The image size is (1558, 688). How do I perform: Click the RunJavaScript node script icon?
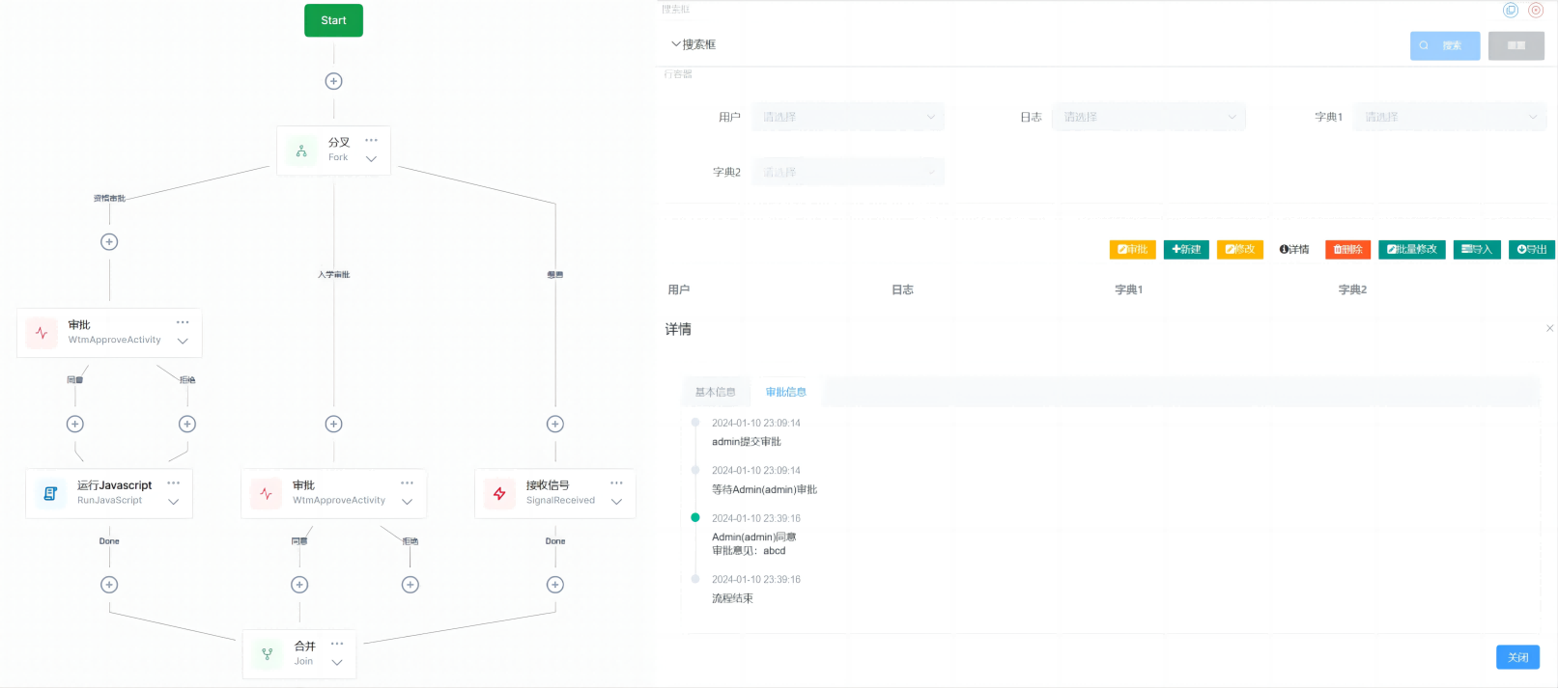point(50,493)
